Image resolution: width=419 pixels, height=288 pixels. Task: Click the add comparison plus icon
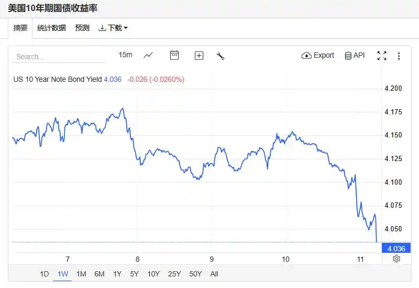199,55
